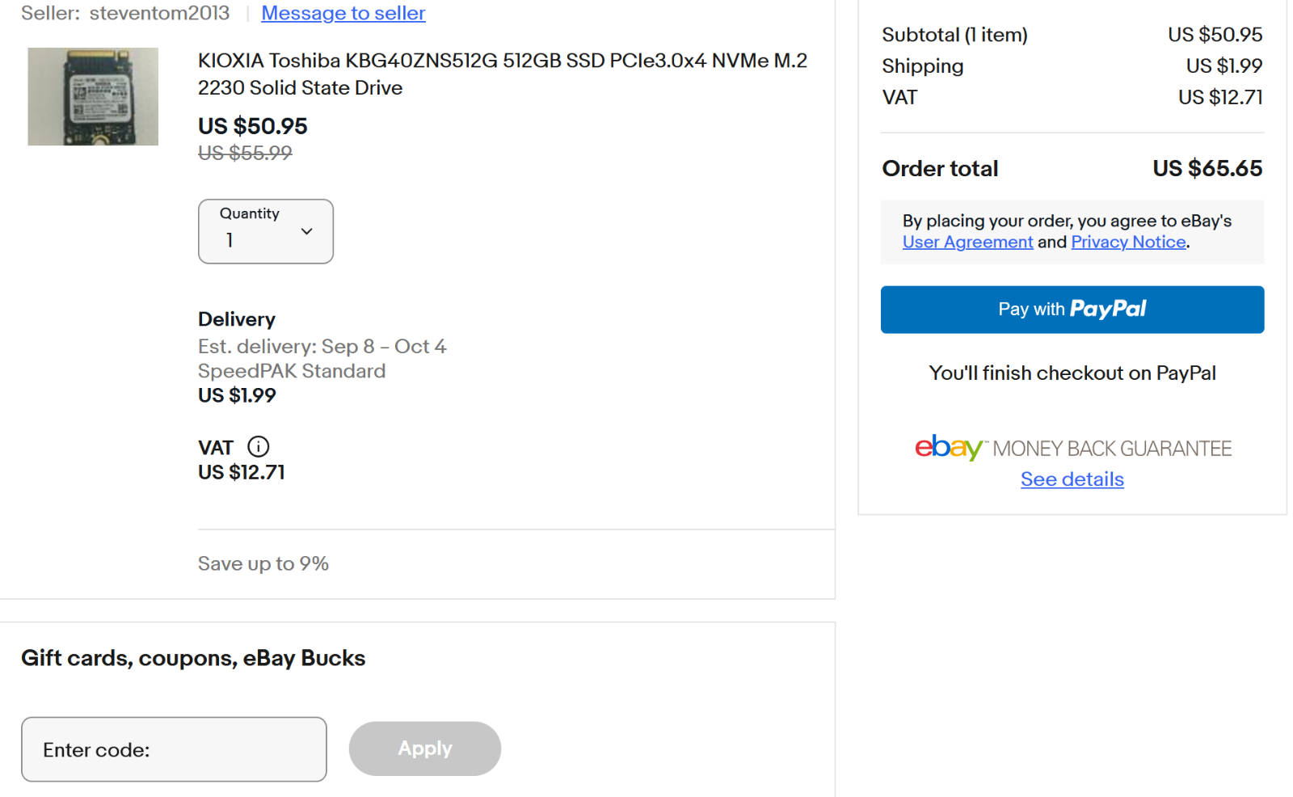Click the Apply coupon button

point(425,749)
